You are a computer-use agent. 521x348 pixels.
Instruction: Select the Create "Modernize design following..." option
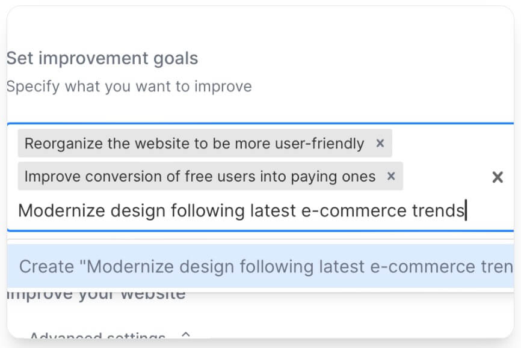[260, 266]
